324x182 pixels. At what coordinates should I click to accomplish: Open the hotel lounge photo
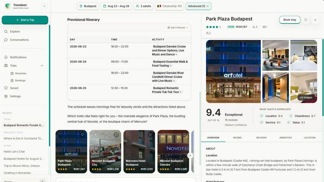tap(275, 55)
